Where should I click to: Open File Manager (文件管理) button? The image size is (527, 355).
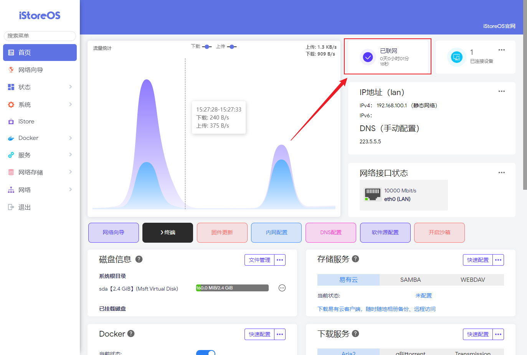[x=259, y=260]
